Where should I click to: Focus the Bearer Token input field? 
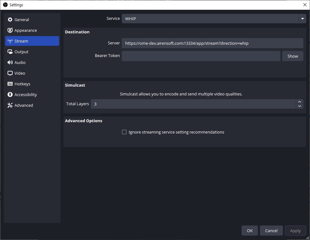pos(201,56)
